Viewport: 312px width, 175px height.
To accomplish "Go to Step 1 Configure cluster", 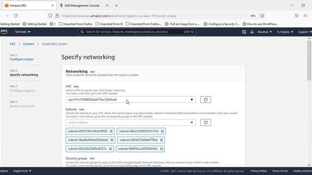I will [x=21, y=59].
